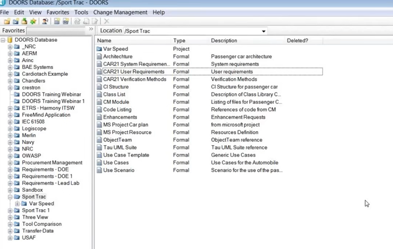
Task: Open the Edit menu
Action: tap(19, 12)
